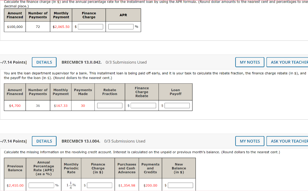Click the Finance Charge Rebate input field

[x=143, y=106]
